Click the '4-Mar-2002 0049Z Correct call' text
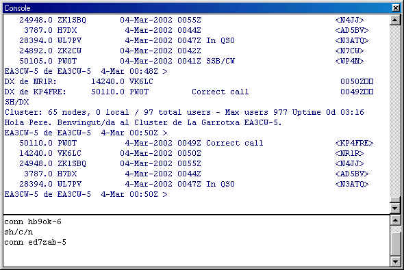 tap(194, 143)
